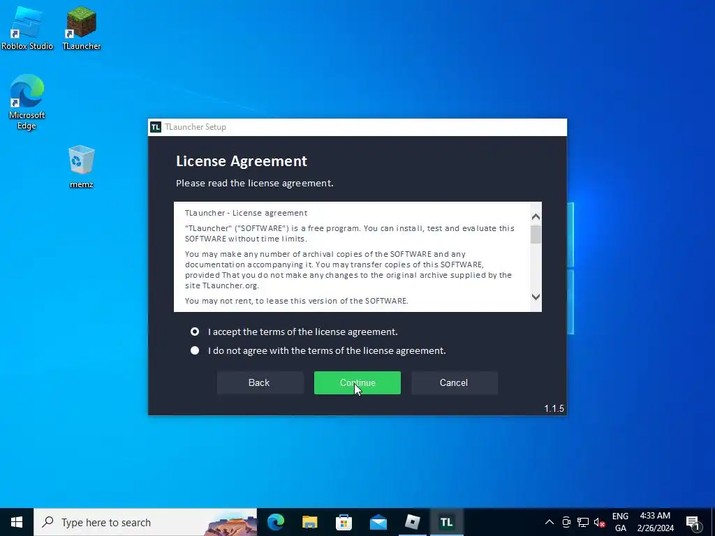Screen dimensions: 715x536
Task: Click the license scrollbar thumb
Action: (536, 234)
